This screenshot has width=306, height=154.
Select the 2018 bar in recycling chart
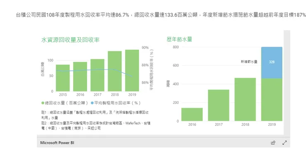tap(115, 71)
